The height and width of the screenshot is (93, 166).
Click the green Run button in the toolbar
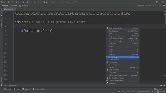150,6
